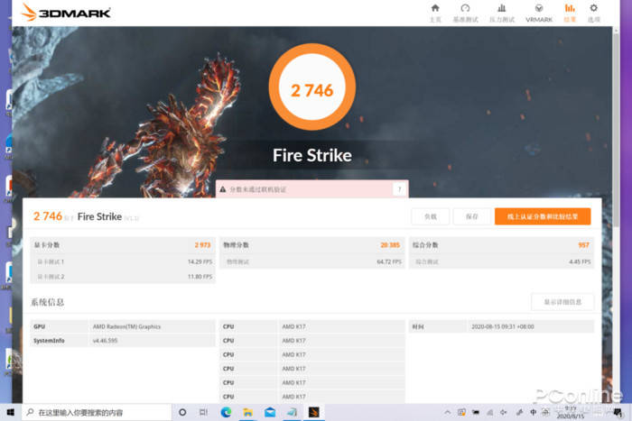Select 3DMark app icon on the taskbar
The height and width of the screenshot is (421, 632).
(312, 412)
